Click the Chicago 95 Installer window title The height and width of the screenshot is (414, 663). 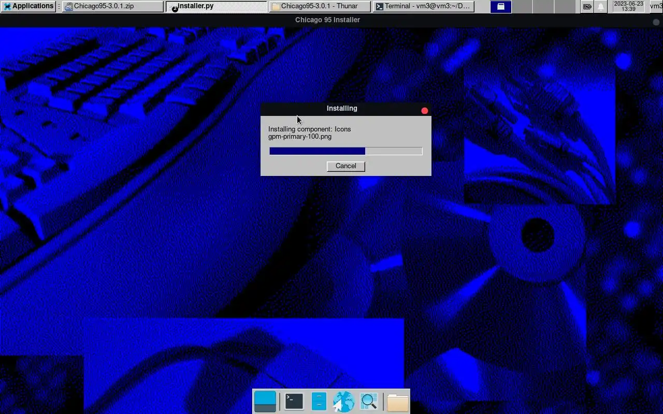click(x=327, y=20)
